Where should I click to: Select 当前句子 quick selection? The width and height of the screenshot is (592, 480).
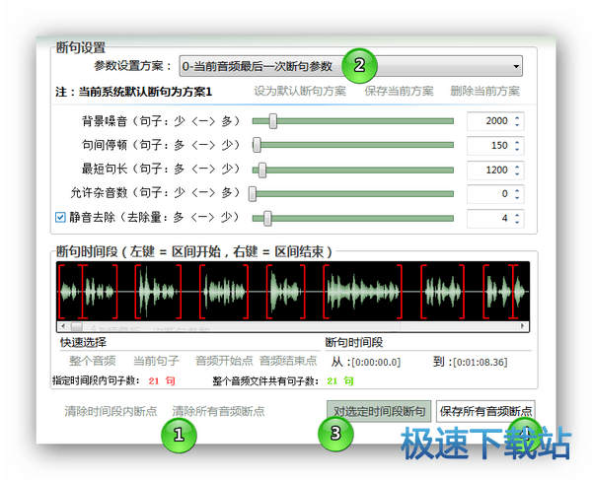click(x=156, y=361)
